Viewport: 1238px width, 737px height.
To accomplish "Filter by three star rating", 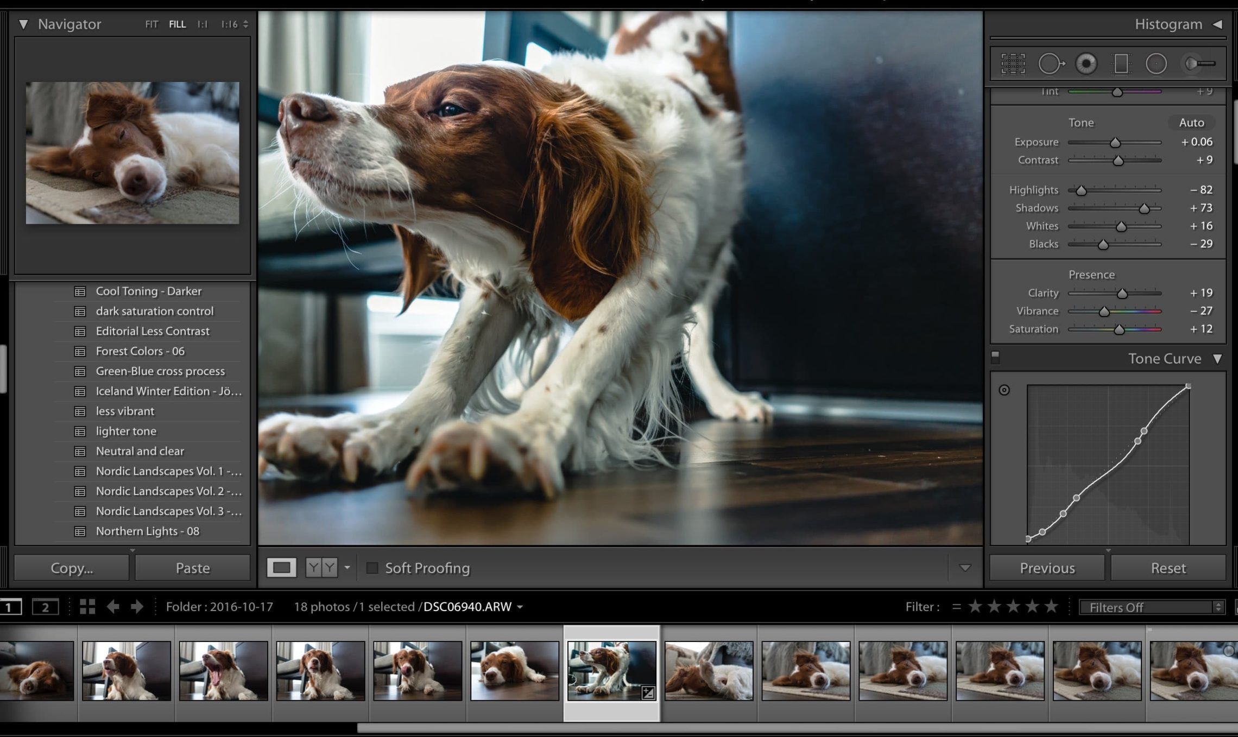I will coord(1013,606).
